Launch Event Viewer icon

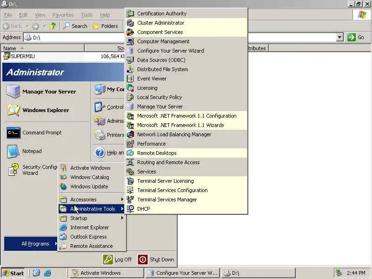click(x=130, y=79)
